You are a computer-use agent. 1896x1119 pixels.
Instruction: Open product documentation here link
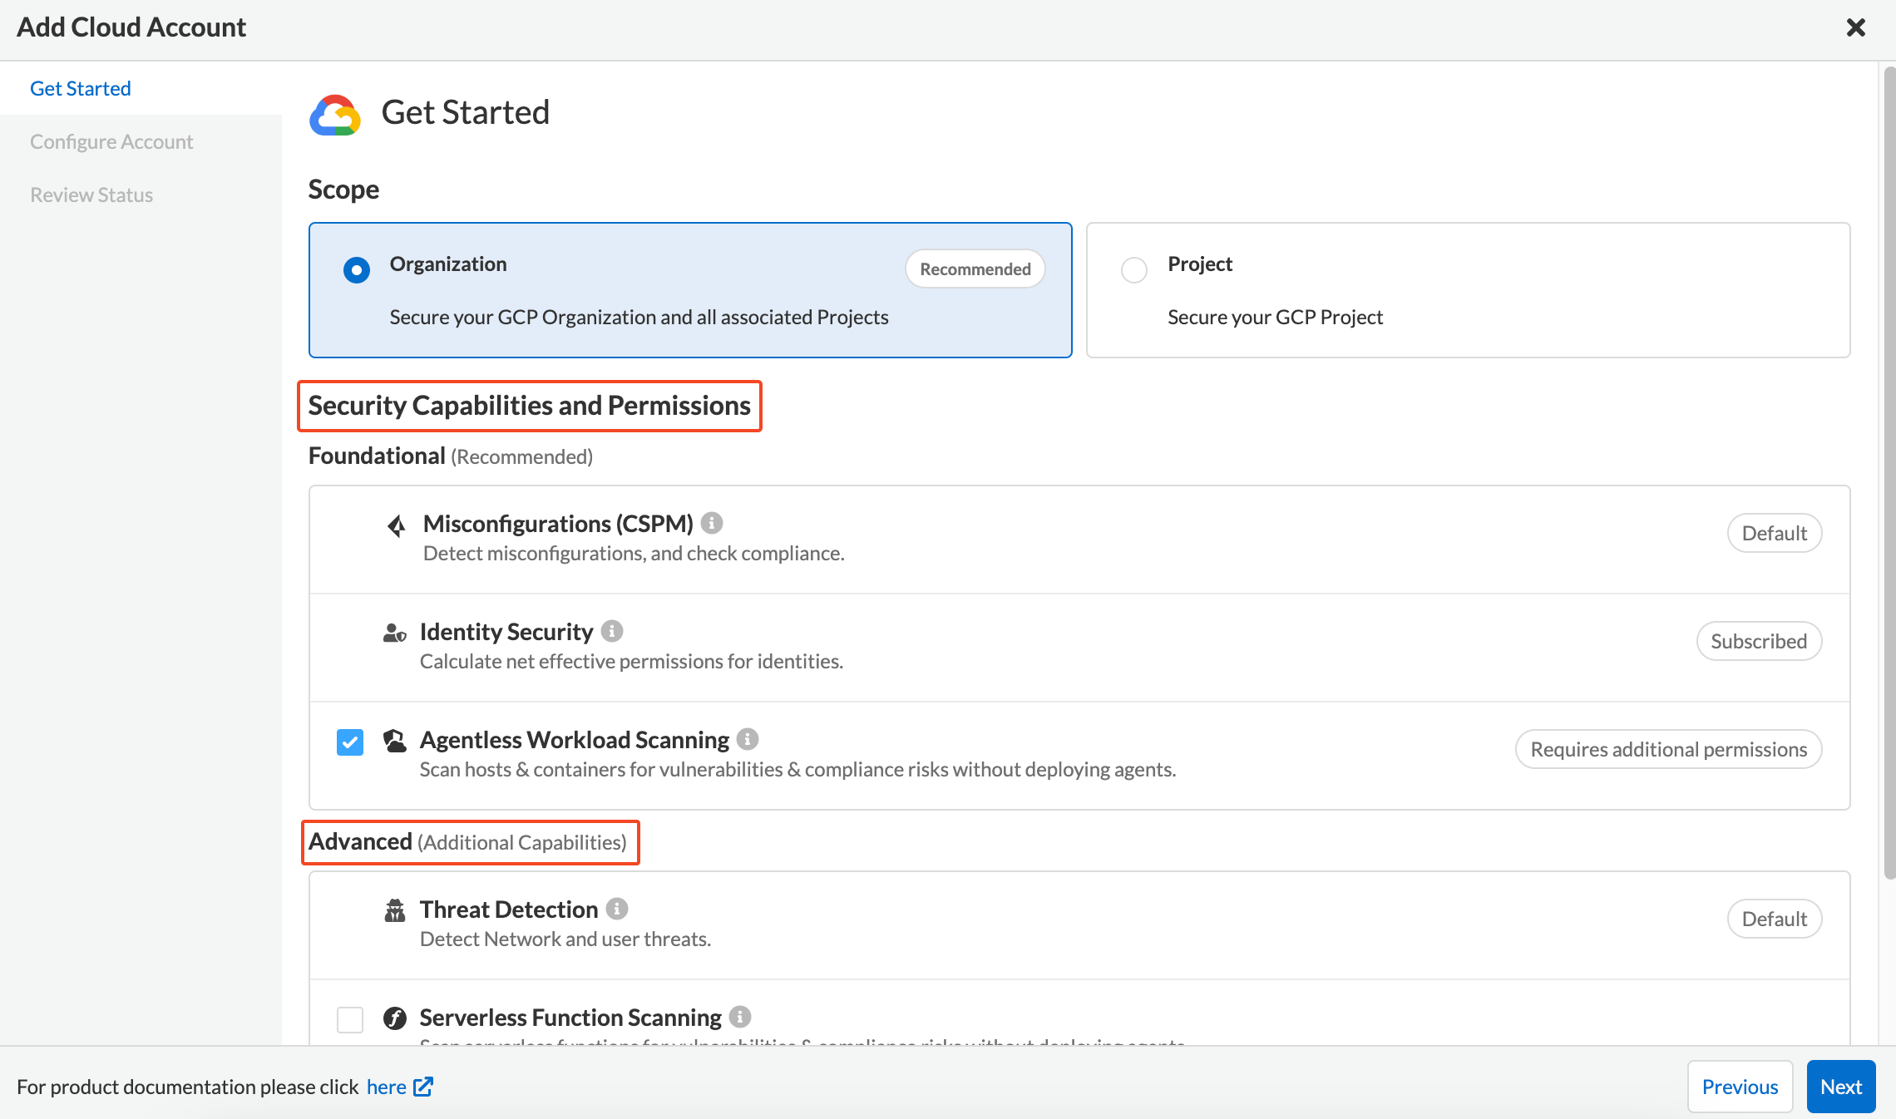[x=387, y=1087]
